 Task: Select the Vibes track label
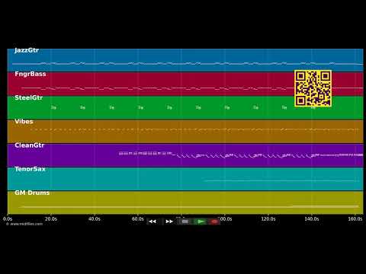point(24,122)
